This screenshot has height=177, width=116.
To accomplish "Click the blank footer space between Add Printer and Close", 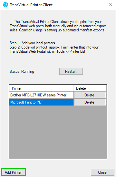I will click(58, 172).
